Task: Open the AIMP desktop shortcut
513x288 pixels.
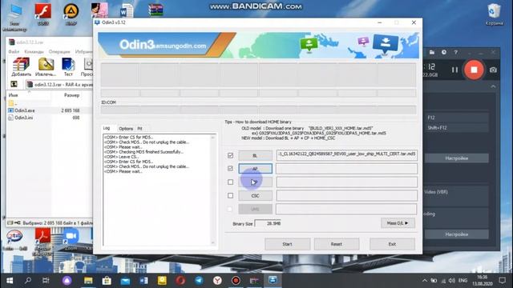Action: 71,14
